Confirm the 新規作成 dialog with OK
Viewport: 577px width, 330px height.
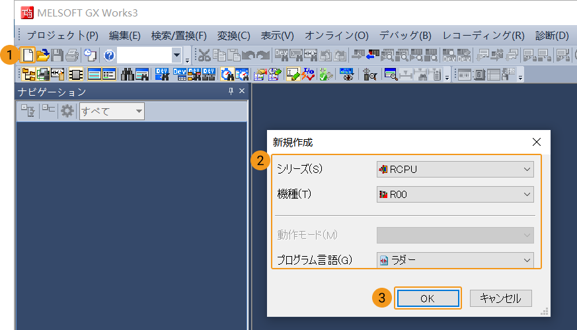tap(428, 298)
